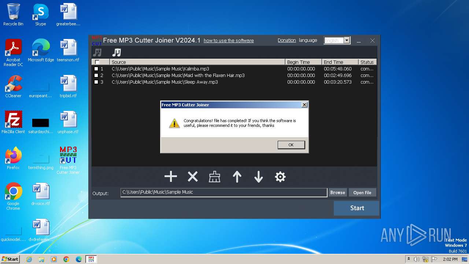This screenshot has height=264, width=469.
Task: Open Acrobat Reader DC desktop icon
Action: coord(13,53)
